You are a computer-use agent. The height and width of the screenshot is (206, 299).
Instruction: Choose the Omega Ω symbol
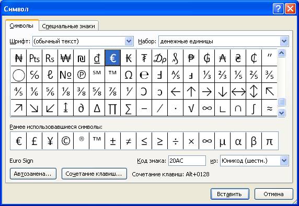tap(129, 75)
